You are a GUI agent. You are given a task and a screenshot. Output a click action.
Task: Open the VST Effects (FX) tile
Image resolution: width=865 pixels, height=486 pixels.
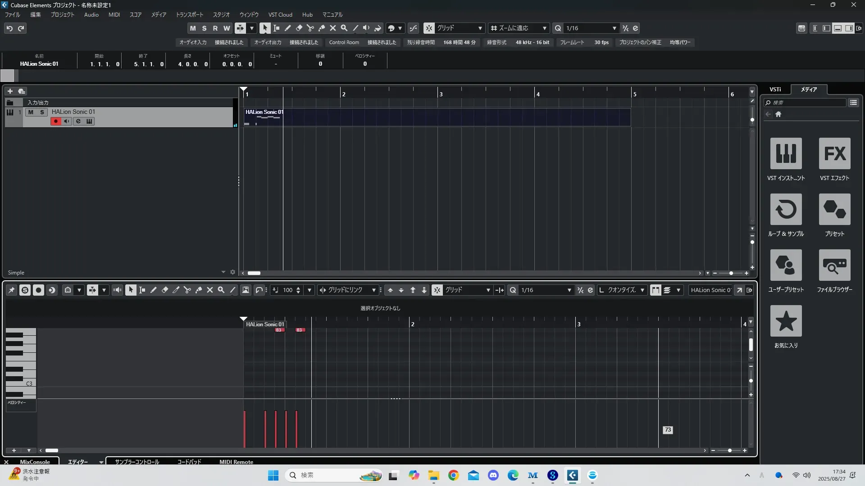pos(834,154)
